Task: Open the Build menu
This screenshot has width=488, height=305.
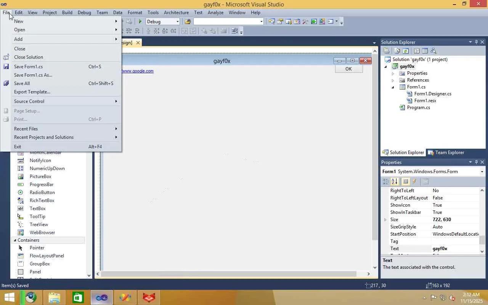Action: (x=67, y=13)
